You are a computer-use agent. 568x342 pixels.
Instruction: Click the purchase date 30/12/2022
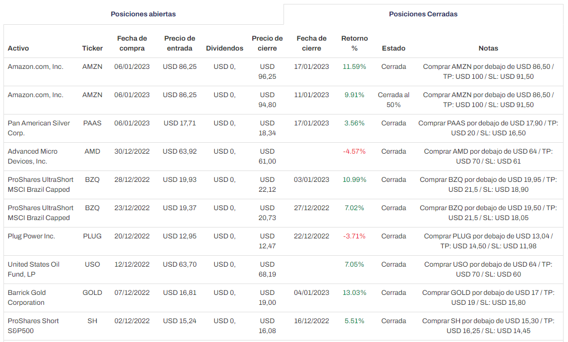(132, 152)
